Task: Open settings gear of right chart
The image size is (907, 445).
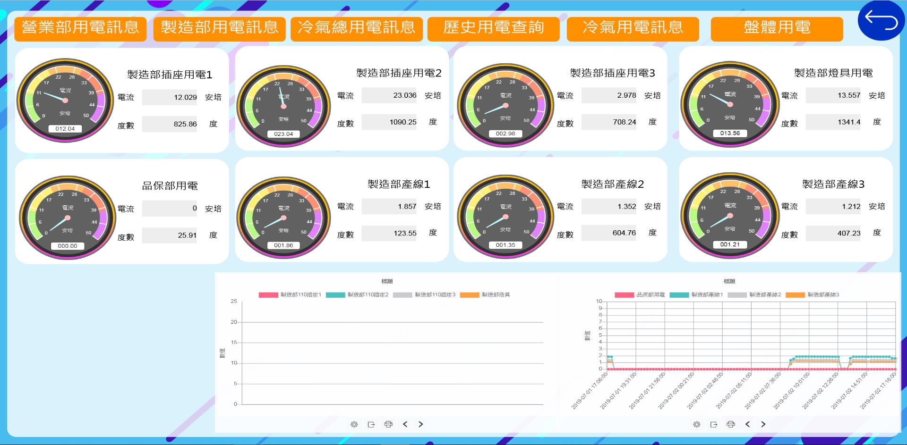Action: (x=696, y=424)
